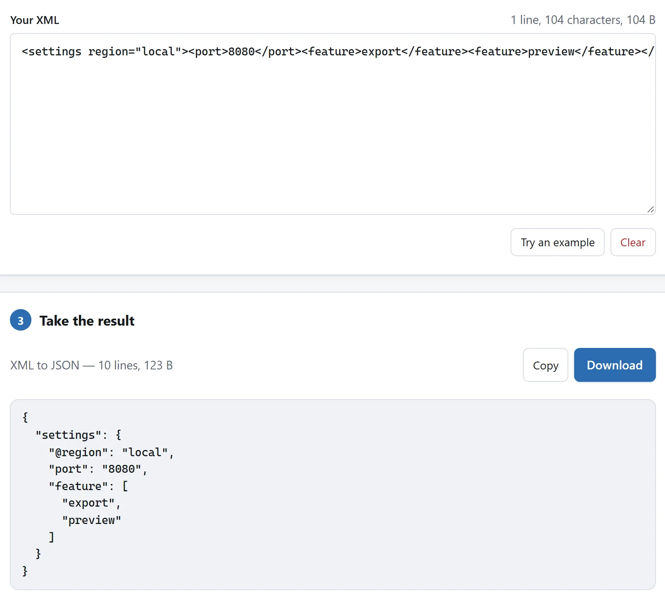Click the XML source line in the input
The height and width of the screenshot is (600, 665).
pos(337,51)
